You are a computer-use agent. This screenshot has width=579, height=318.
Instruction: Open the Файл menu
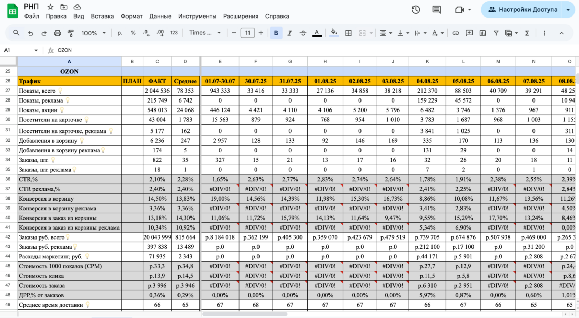point(32,16)
